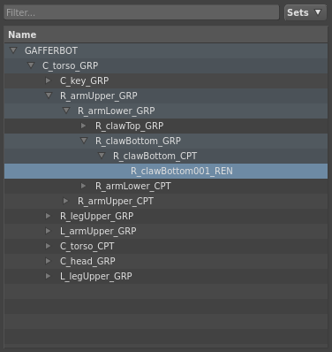
Task: Expand the C_head_GRP node
Action: point(49,261)
